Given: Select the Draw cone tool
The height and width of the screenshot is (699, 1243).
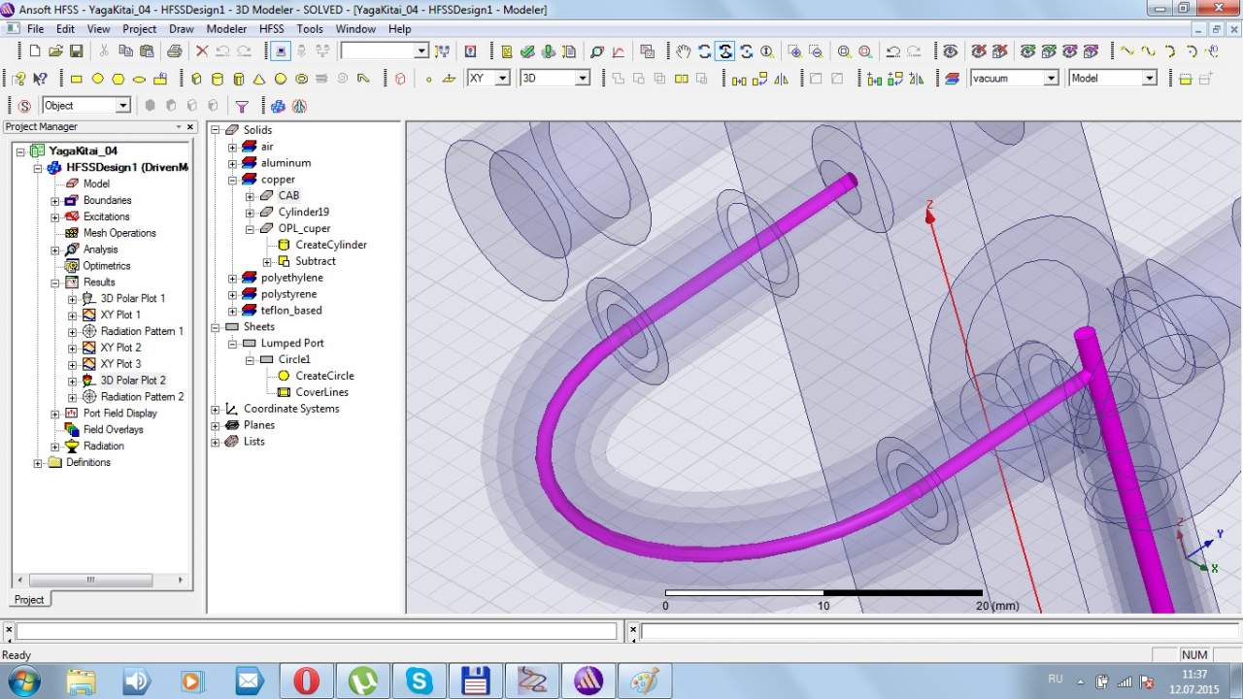Looking at the screenshot, I should point(259,79).
